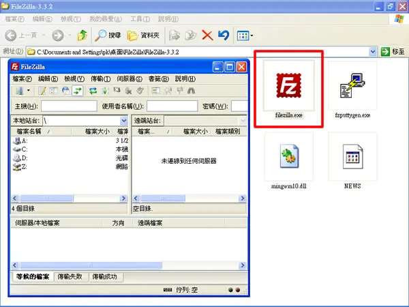Viewport: 409px width, 307px height.
Task: Click the 主機(H) host input field
Action: tap(69, 106)
